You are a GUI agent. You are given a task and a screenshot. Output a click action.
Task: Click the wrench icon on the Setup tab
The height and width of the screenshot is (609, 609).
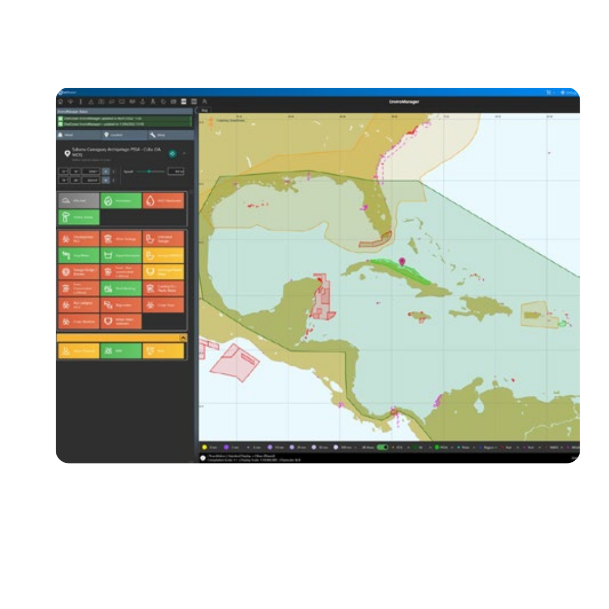(x=153, y=135)
